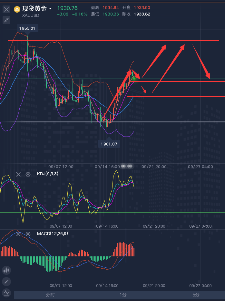Image resolution: width=225 pixels, height=301 pixels.
Task: Click the 昨收 value 1933.82
Action: 142,14
